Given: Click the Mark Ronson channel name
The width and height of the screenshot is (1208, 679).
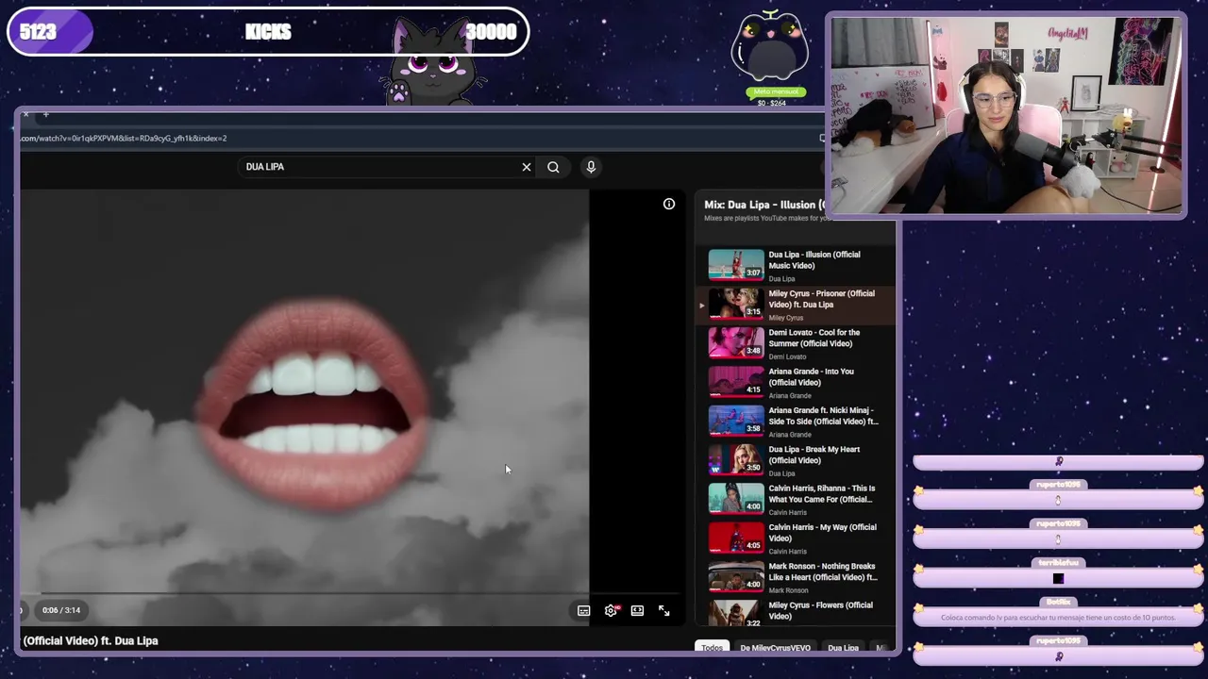Looking at the screenshot, I should (x=788, y=590).
